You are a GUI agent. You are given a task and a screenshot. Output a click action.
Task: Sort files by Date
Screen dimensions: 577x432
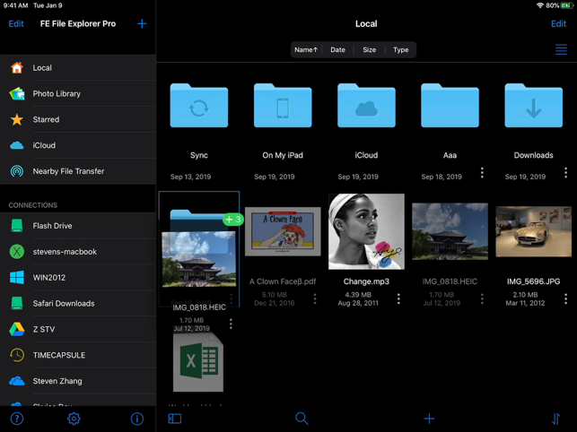(337, 49)
